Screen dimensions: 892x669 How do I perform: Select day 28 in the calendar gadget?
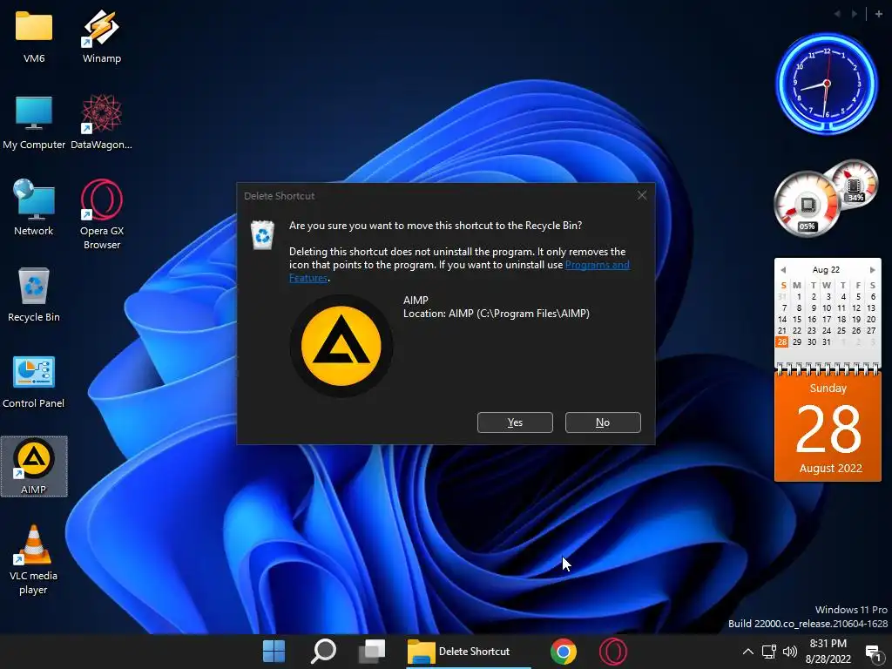(x=781, y=341)
